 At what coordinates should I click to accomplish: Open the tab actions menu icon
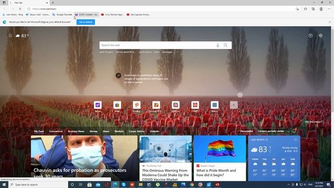tap(4, 3)
